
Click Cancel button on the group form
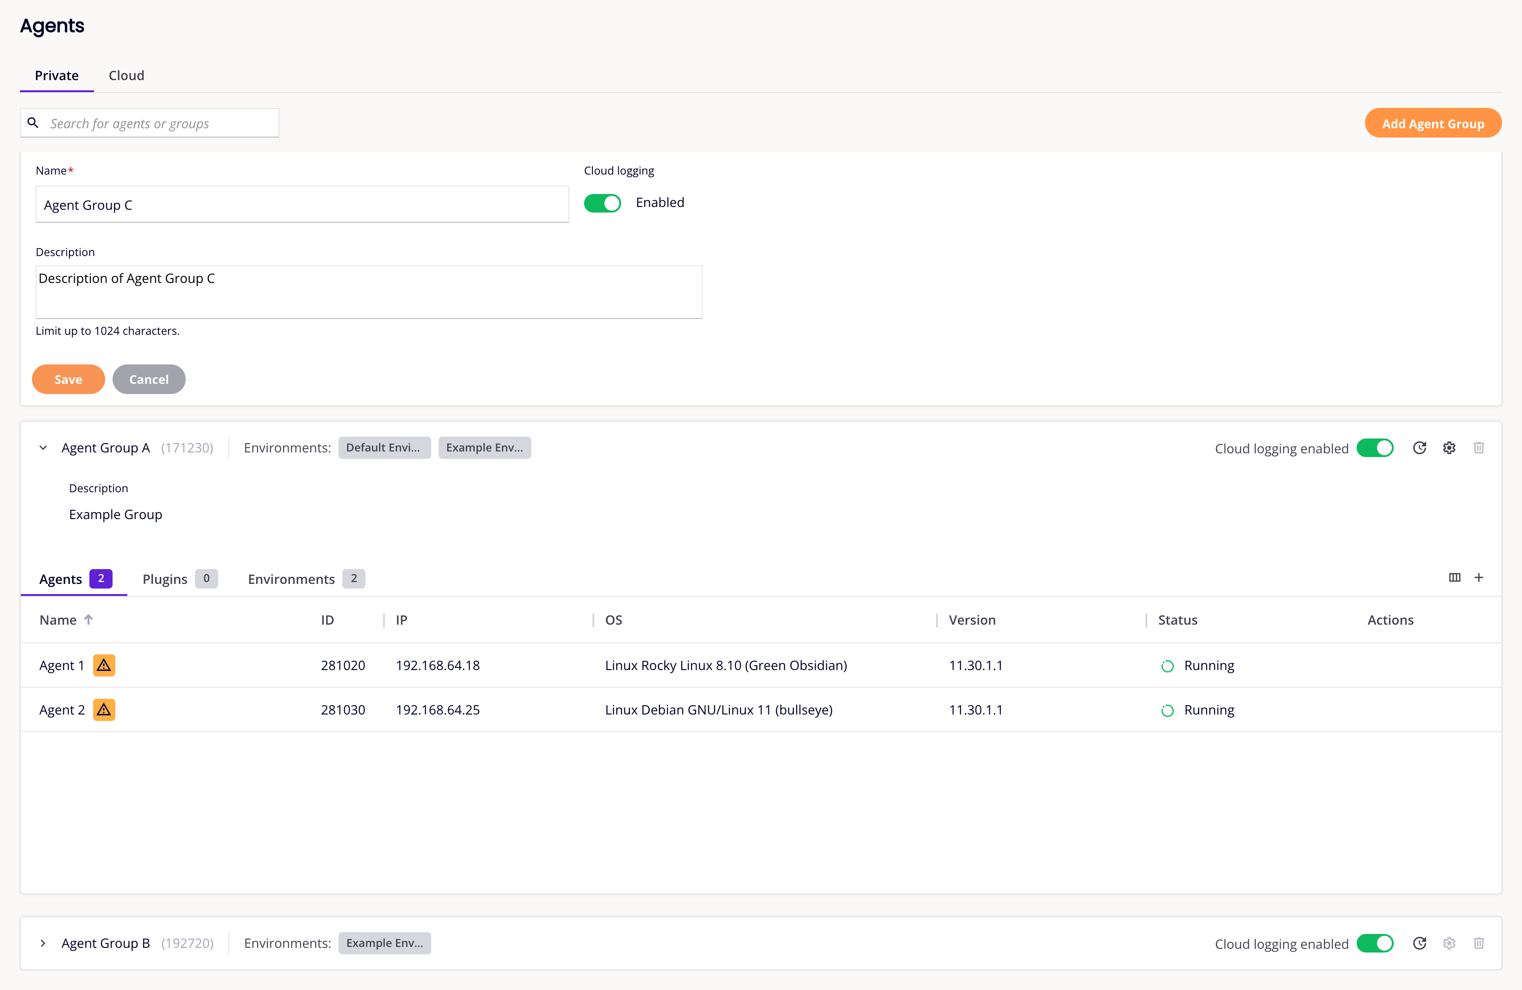(149, 378)
